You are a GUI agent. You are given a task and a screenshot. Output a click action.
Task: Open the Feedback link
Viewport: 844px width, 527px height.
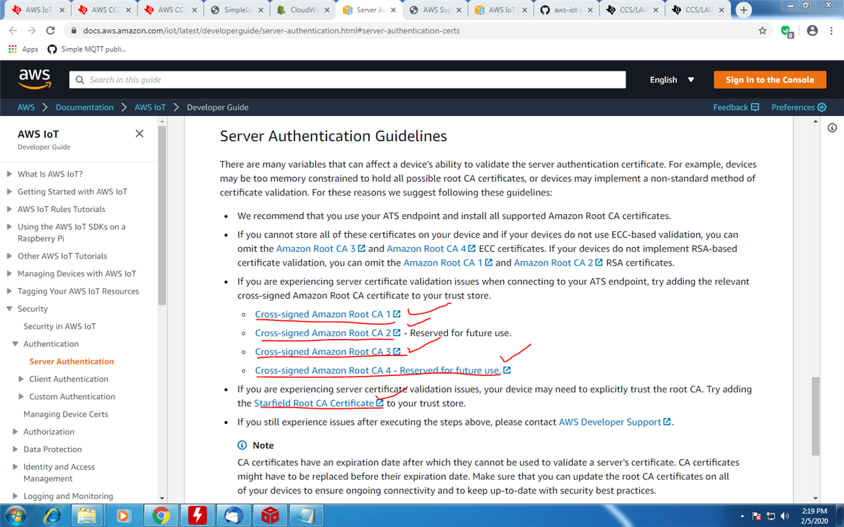736,107
